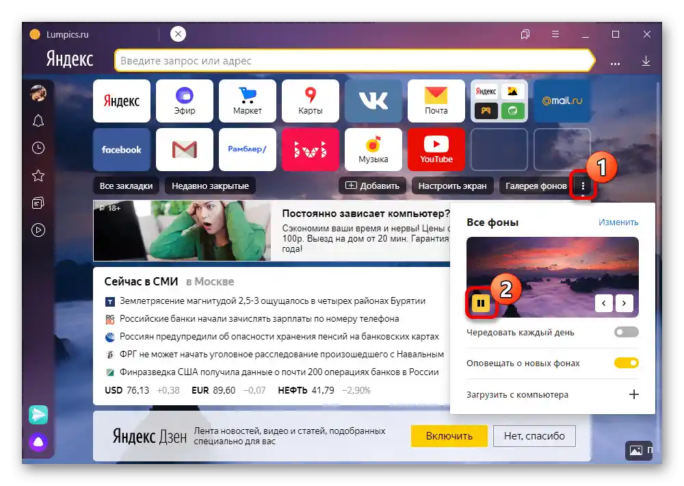Open the hamburger browser menu
Image resolution: width=684 pixels, height=486 pixels.
[x=555, y=34]
